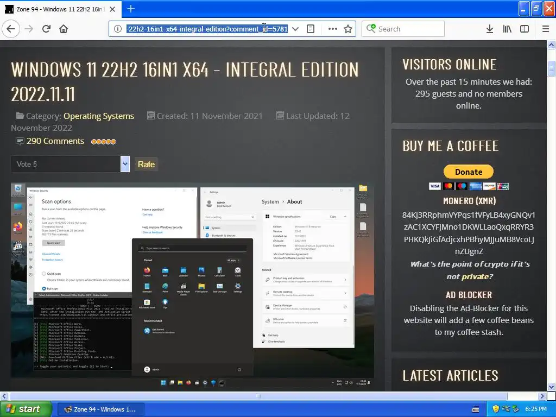Go back to the previous page
Image resolution: width=556 pixels, height=417 pixels.
(x=11, y=29)
